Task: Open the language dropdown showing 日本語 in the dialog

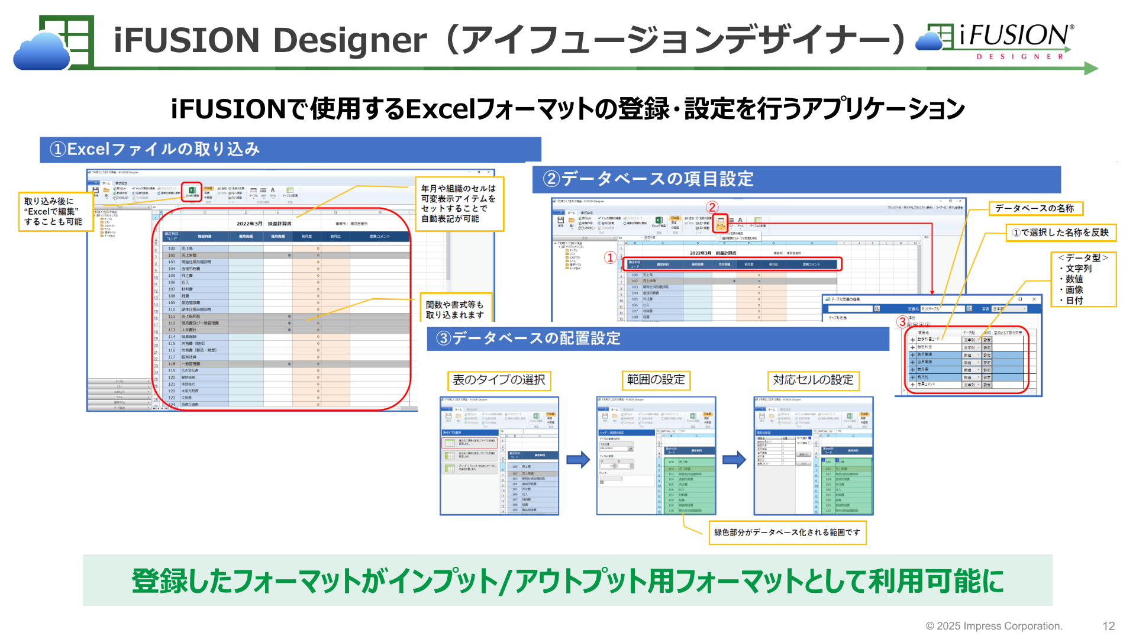Action: click(1009, 309)
